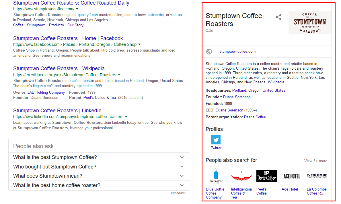341x204 pixels.
Task: Open the Coffee sitelink
Action: pyautogui.click(x=18, y=25)
